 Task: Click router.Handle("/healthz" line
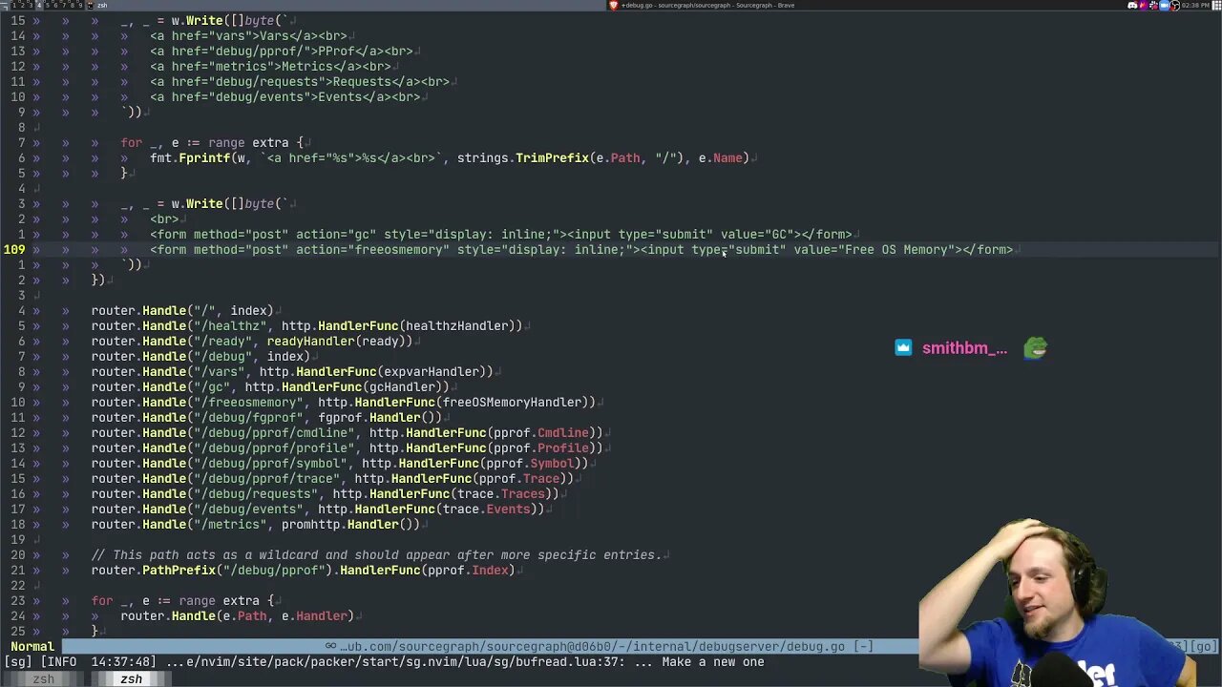[306, 325]
